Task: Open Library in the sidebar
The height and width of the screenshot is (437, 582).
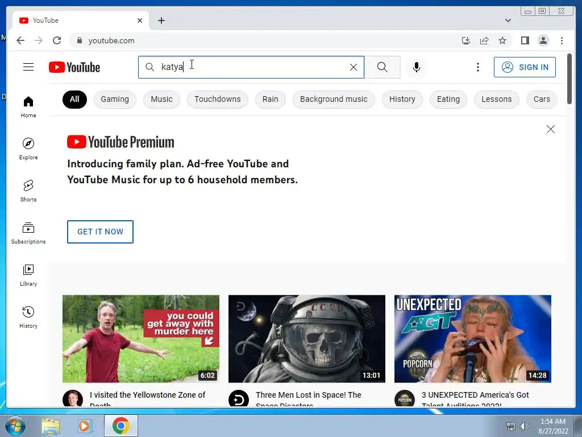Action: coord(28,275)
